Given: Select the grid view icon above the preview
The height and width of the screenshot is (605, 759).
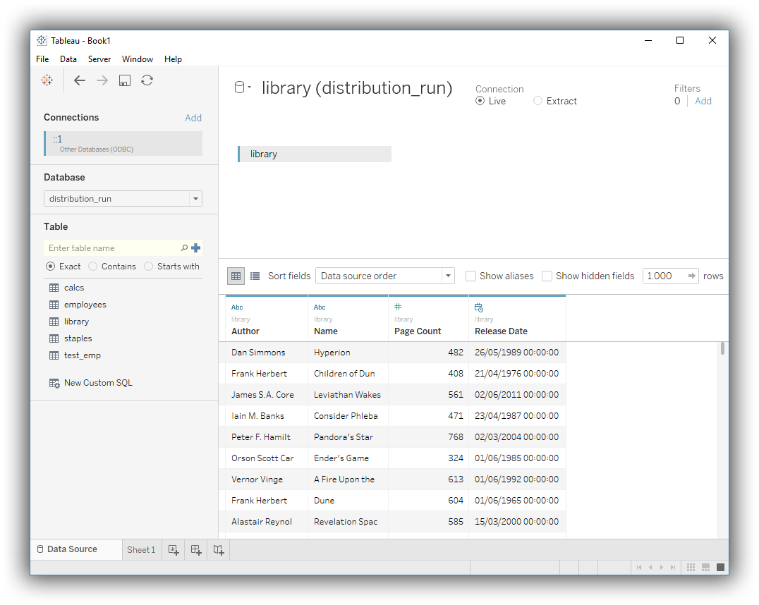Looking at the screenshot, I should 236,276.
